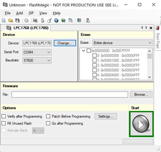This screenshot has height=152, width=161.
Task: Open the File menu
Action: coord(7,13)
